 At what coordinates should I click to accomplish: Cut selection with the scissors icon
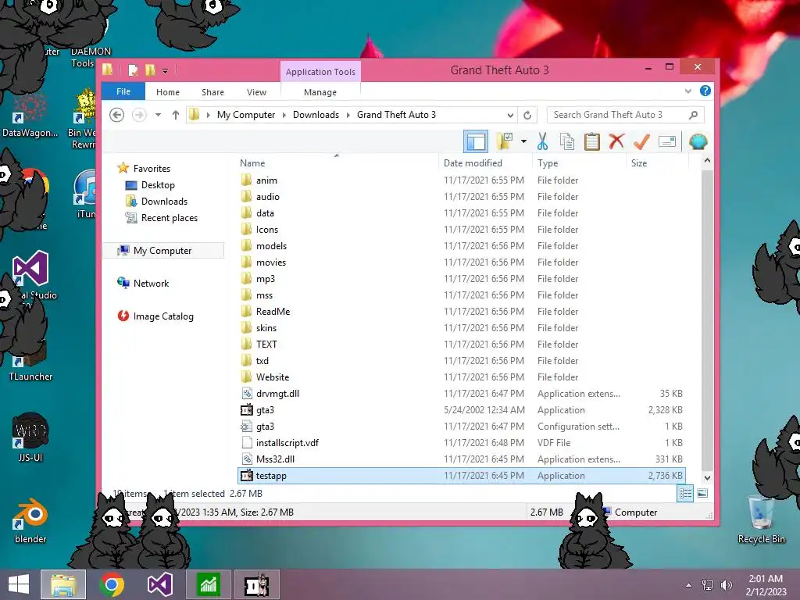(x=542, y=141)
